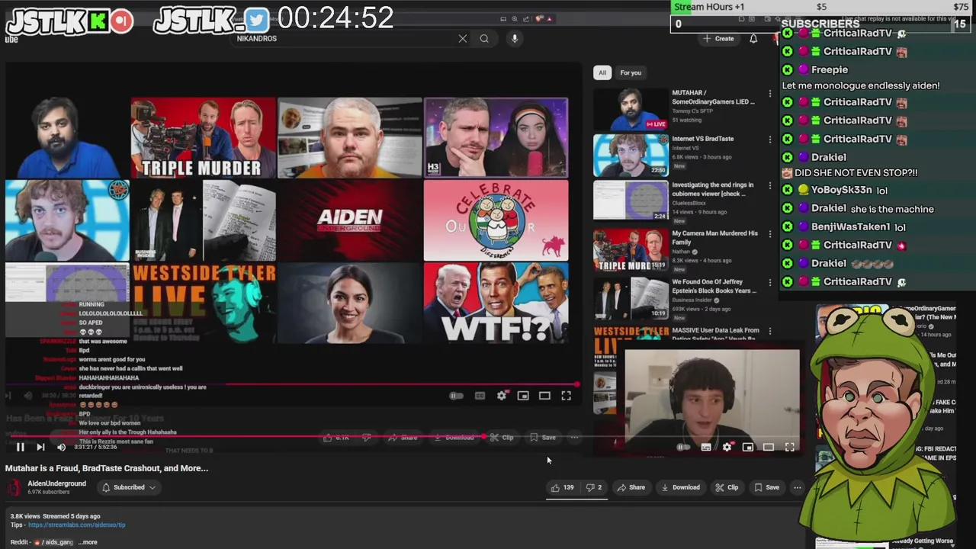
Task: Start voice search with microphone icon
Action: [515, 38]
